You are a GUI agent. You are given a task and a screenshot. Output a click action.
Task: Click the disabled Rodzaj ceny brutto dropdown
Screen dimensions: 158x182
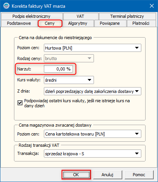pyautogui.click(x=69, y=58)
